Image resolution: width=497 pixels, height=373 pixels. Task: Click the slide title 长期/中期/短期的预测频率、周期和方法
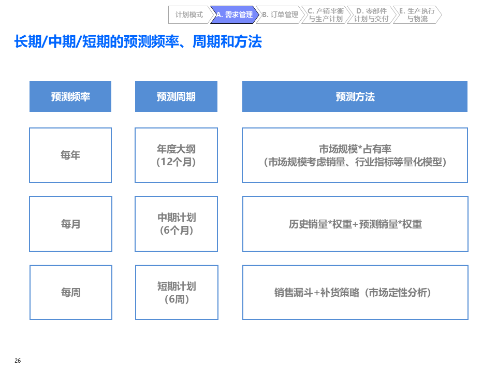pos(138,41)
